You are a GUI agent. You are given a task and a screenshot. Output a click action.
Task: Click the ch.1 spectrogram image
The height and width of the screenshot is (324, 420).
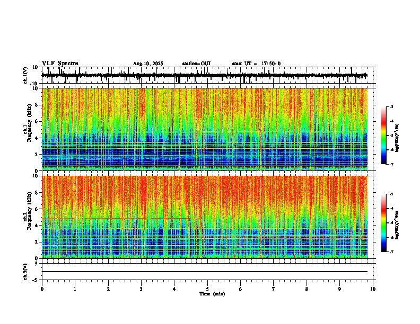tap(205, 129)
